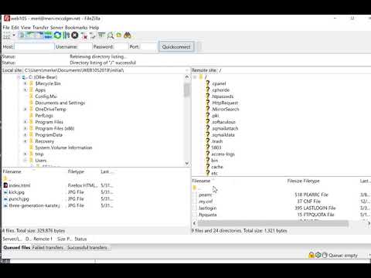Select the remote .ftpquota file

click(208, 215)
